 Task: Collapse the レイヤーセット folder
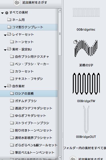5,35
